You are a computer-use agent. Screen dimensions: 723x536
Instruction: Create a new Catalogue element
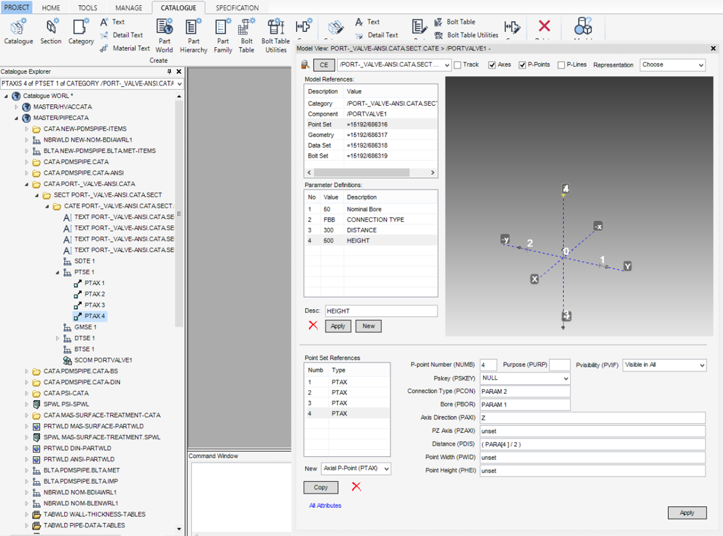coord(18,28)
